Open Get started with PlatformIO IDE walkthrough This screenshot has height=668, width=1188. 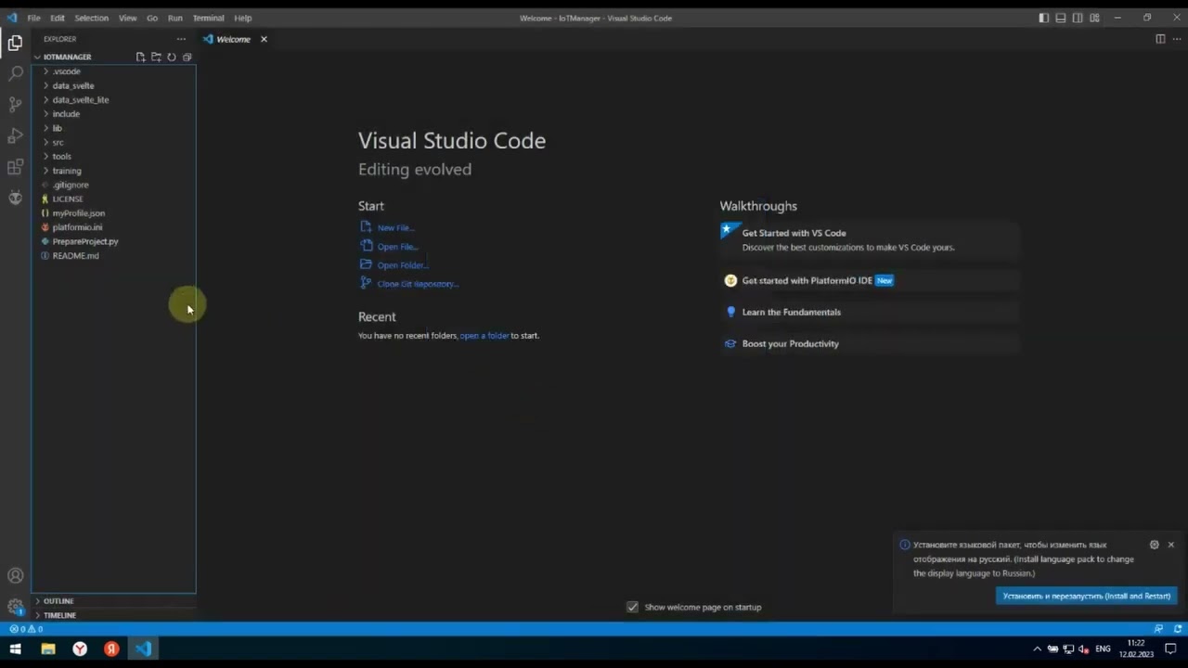[x=870, y=280]
